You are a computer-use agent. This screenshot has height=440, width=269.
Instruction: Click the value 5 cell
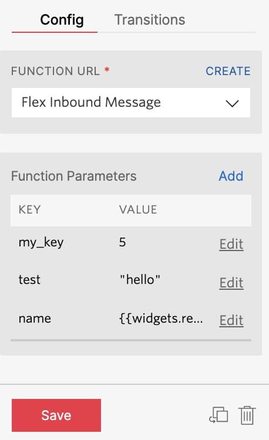pos(122,242)
